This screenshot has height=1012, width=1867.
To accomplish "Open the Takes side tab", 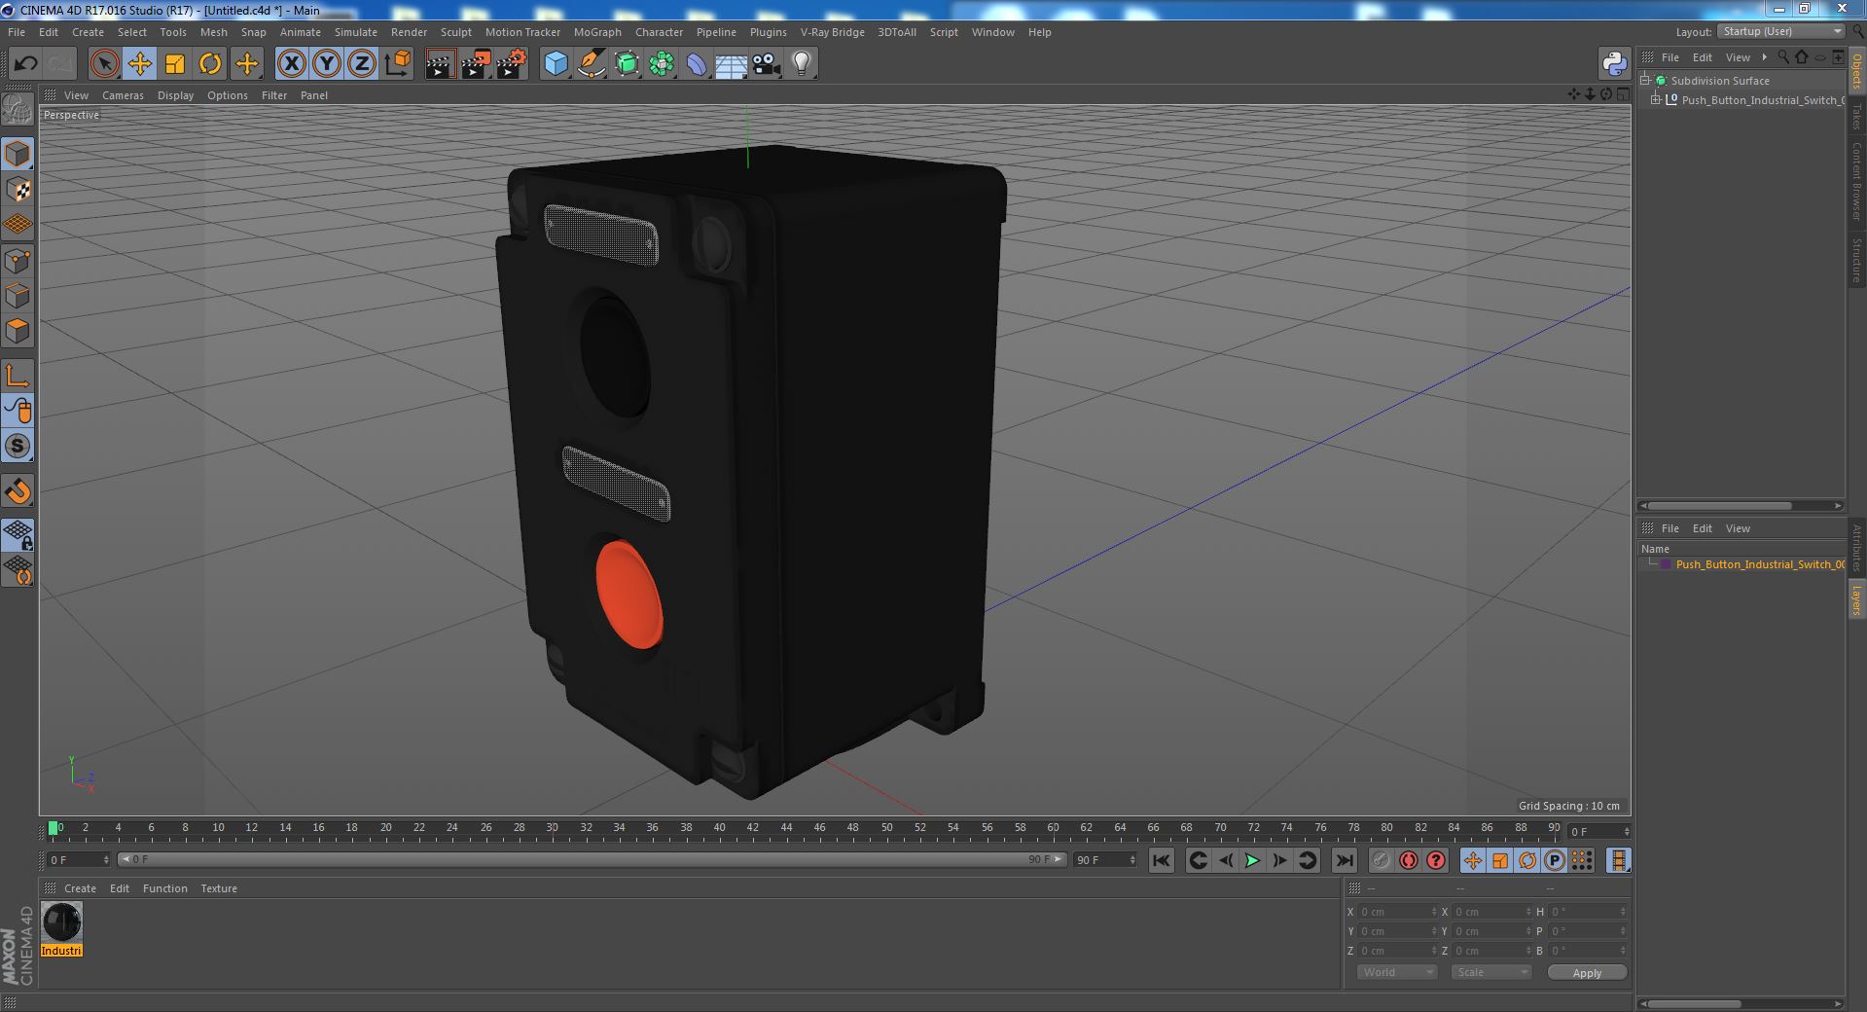I will coord(1856,116).
